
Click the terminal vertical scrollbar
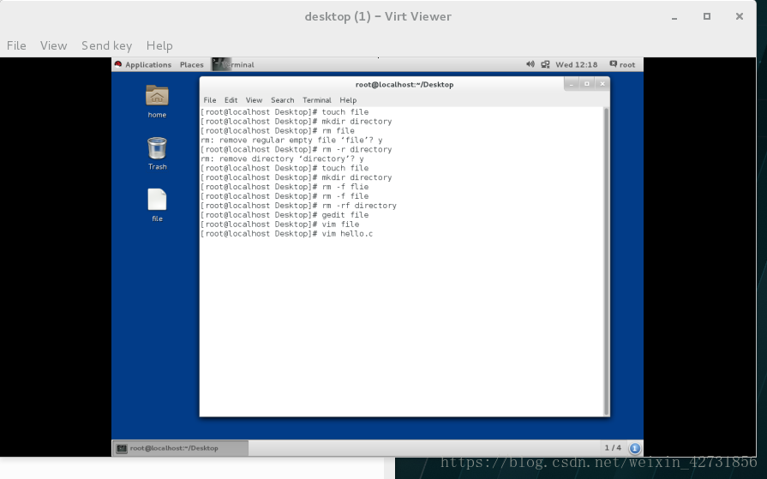tap(607, 261)
